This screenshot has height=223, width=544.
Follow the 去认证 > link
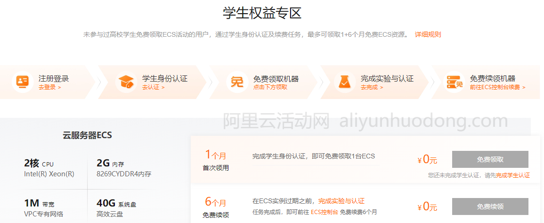tap(154, 87)
